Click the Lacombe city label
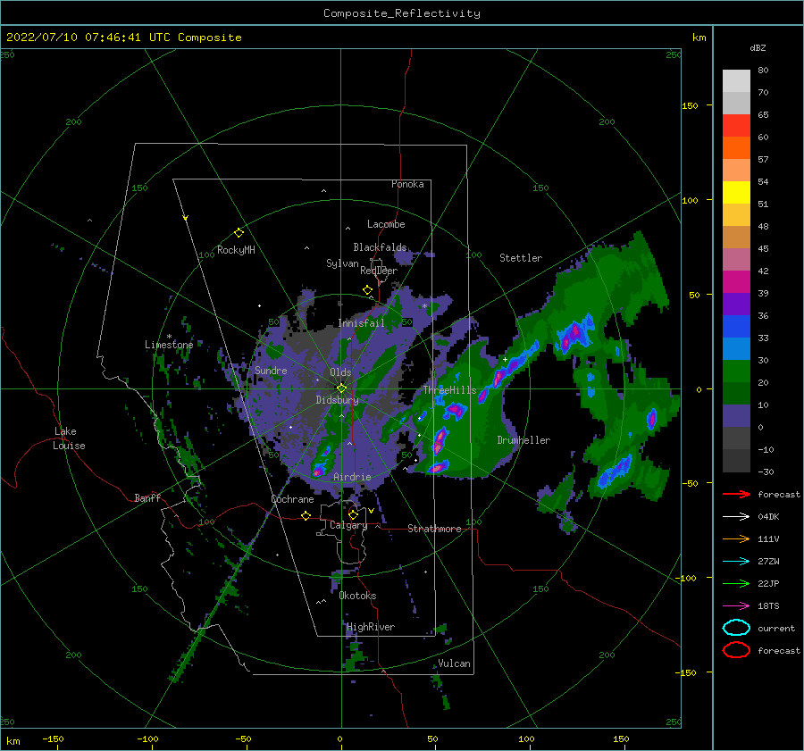 [386, 224]
